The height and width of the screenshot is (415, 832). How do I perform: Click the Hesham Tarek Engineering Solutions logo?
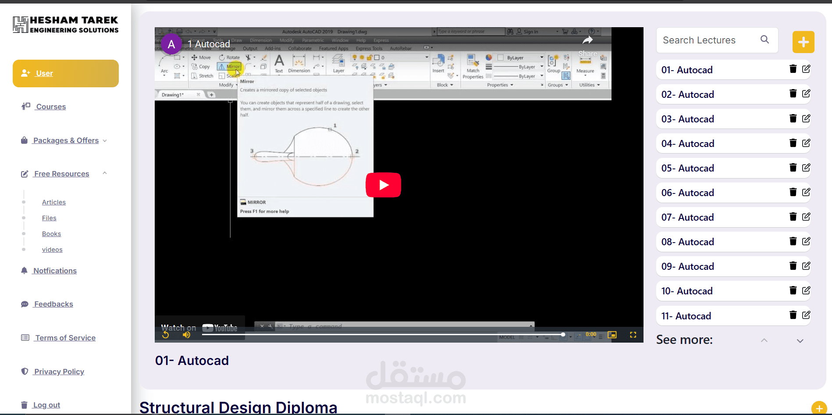[x=66, y=25]
